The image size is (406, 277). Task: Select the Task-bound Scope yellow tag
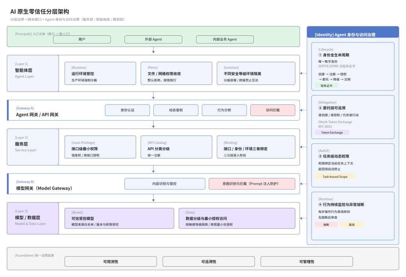(335, 177)
